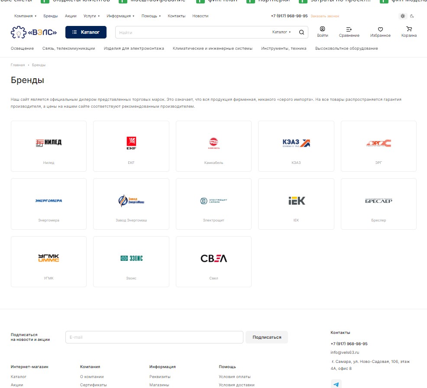Image resolution: width=427 pixels, height=388 pixels.
Task: Open the Завод Энергомаш brand logo
Action: (131, 201)
